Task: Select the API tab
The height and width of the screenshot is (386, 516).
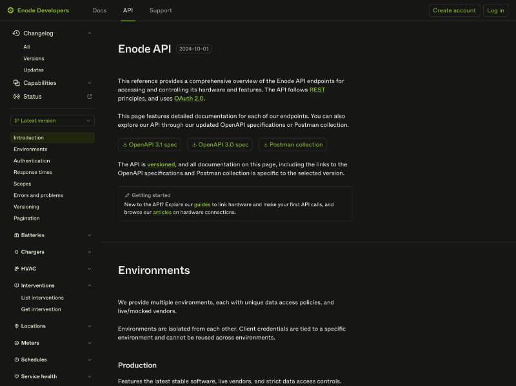Action: tap(128, 10)
